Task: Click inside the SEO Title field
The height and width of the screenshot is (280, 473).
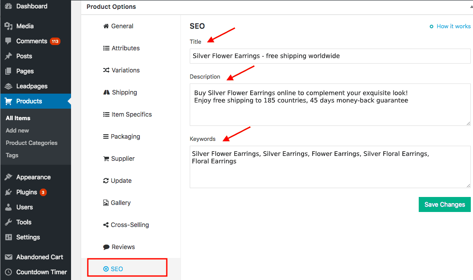Action: [x=330, y=56]
